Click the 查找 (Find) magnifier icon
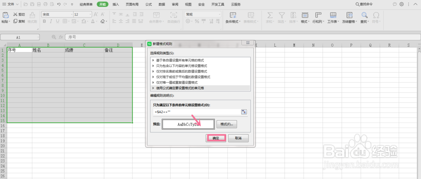The height and width of the screenshot is (179, 421). pos(364,15)
